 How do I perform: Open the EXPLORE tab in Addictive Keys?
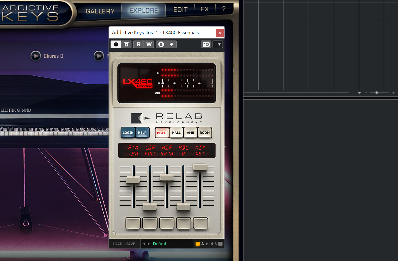[144, 11]
